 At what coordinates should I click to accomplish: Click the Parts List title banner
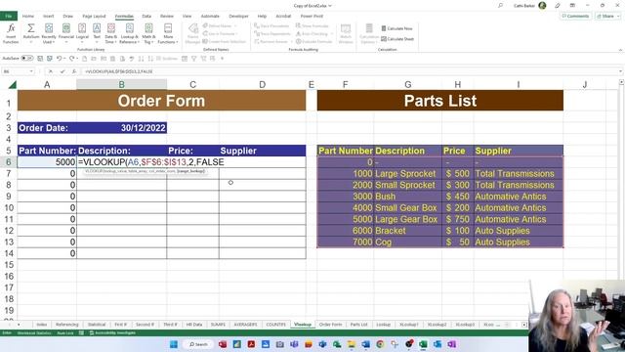[x=440, y=101]
